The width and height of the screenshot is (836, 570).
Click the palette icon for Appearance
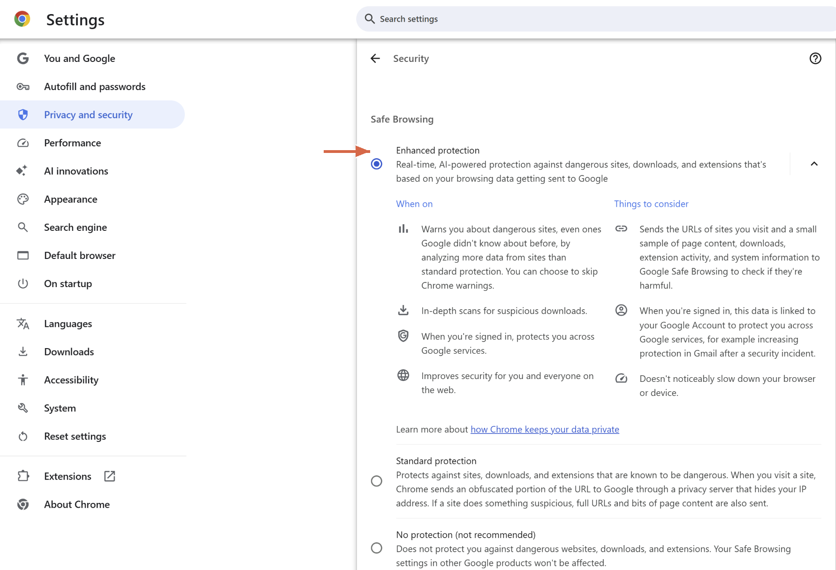tap(23, 199)
